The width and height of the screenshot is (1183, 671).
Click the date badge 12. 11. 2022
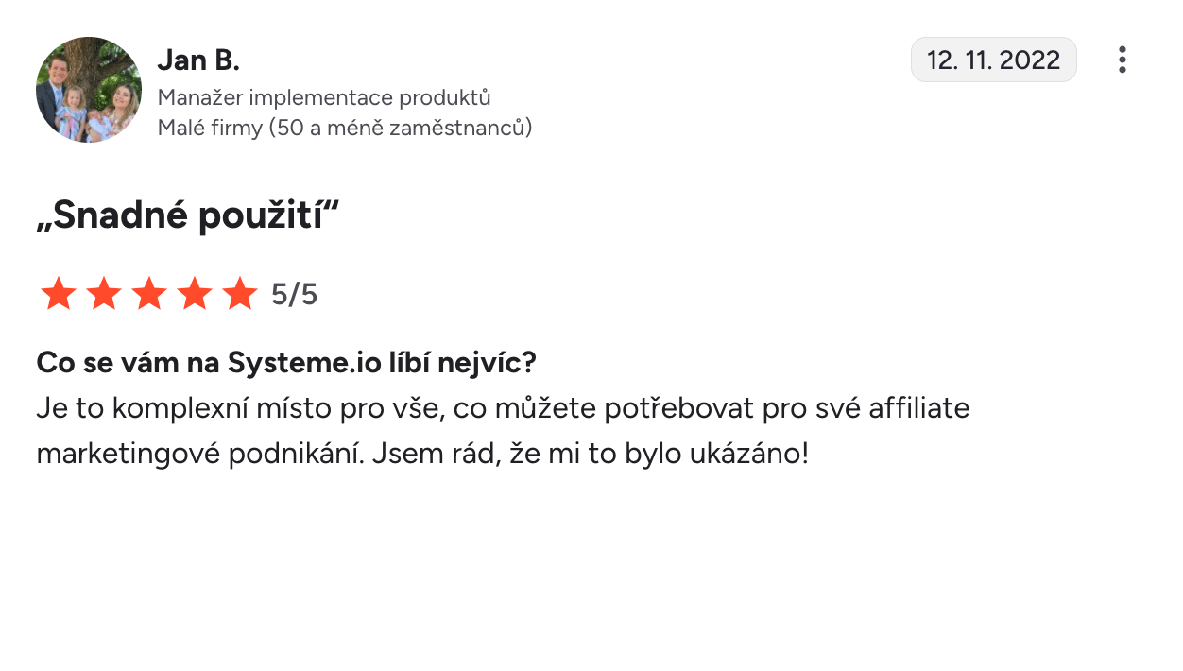coord(993,60)
